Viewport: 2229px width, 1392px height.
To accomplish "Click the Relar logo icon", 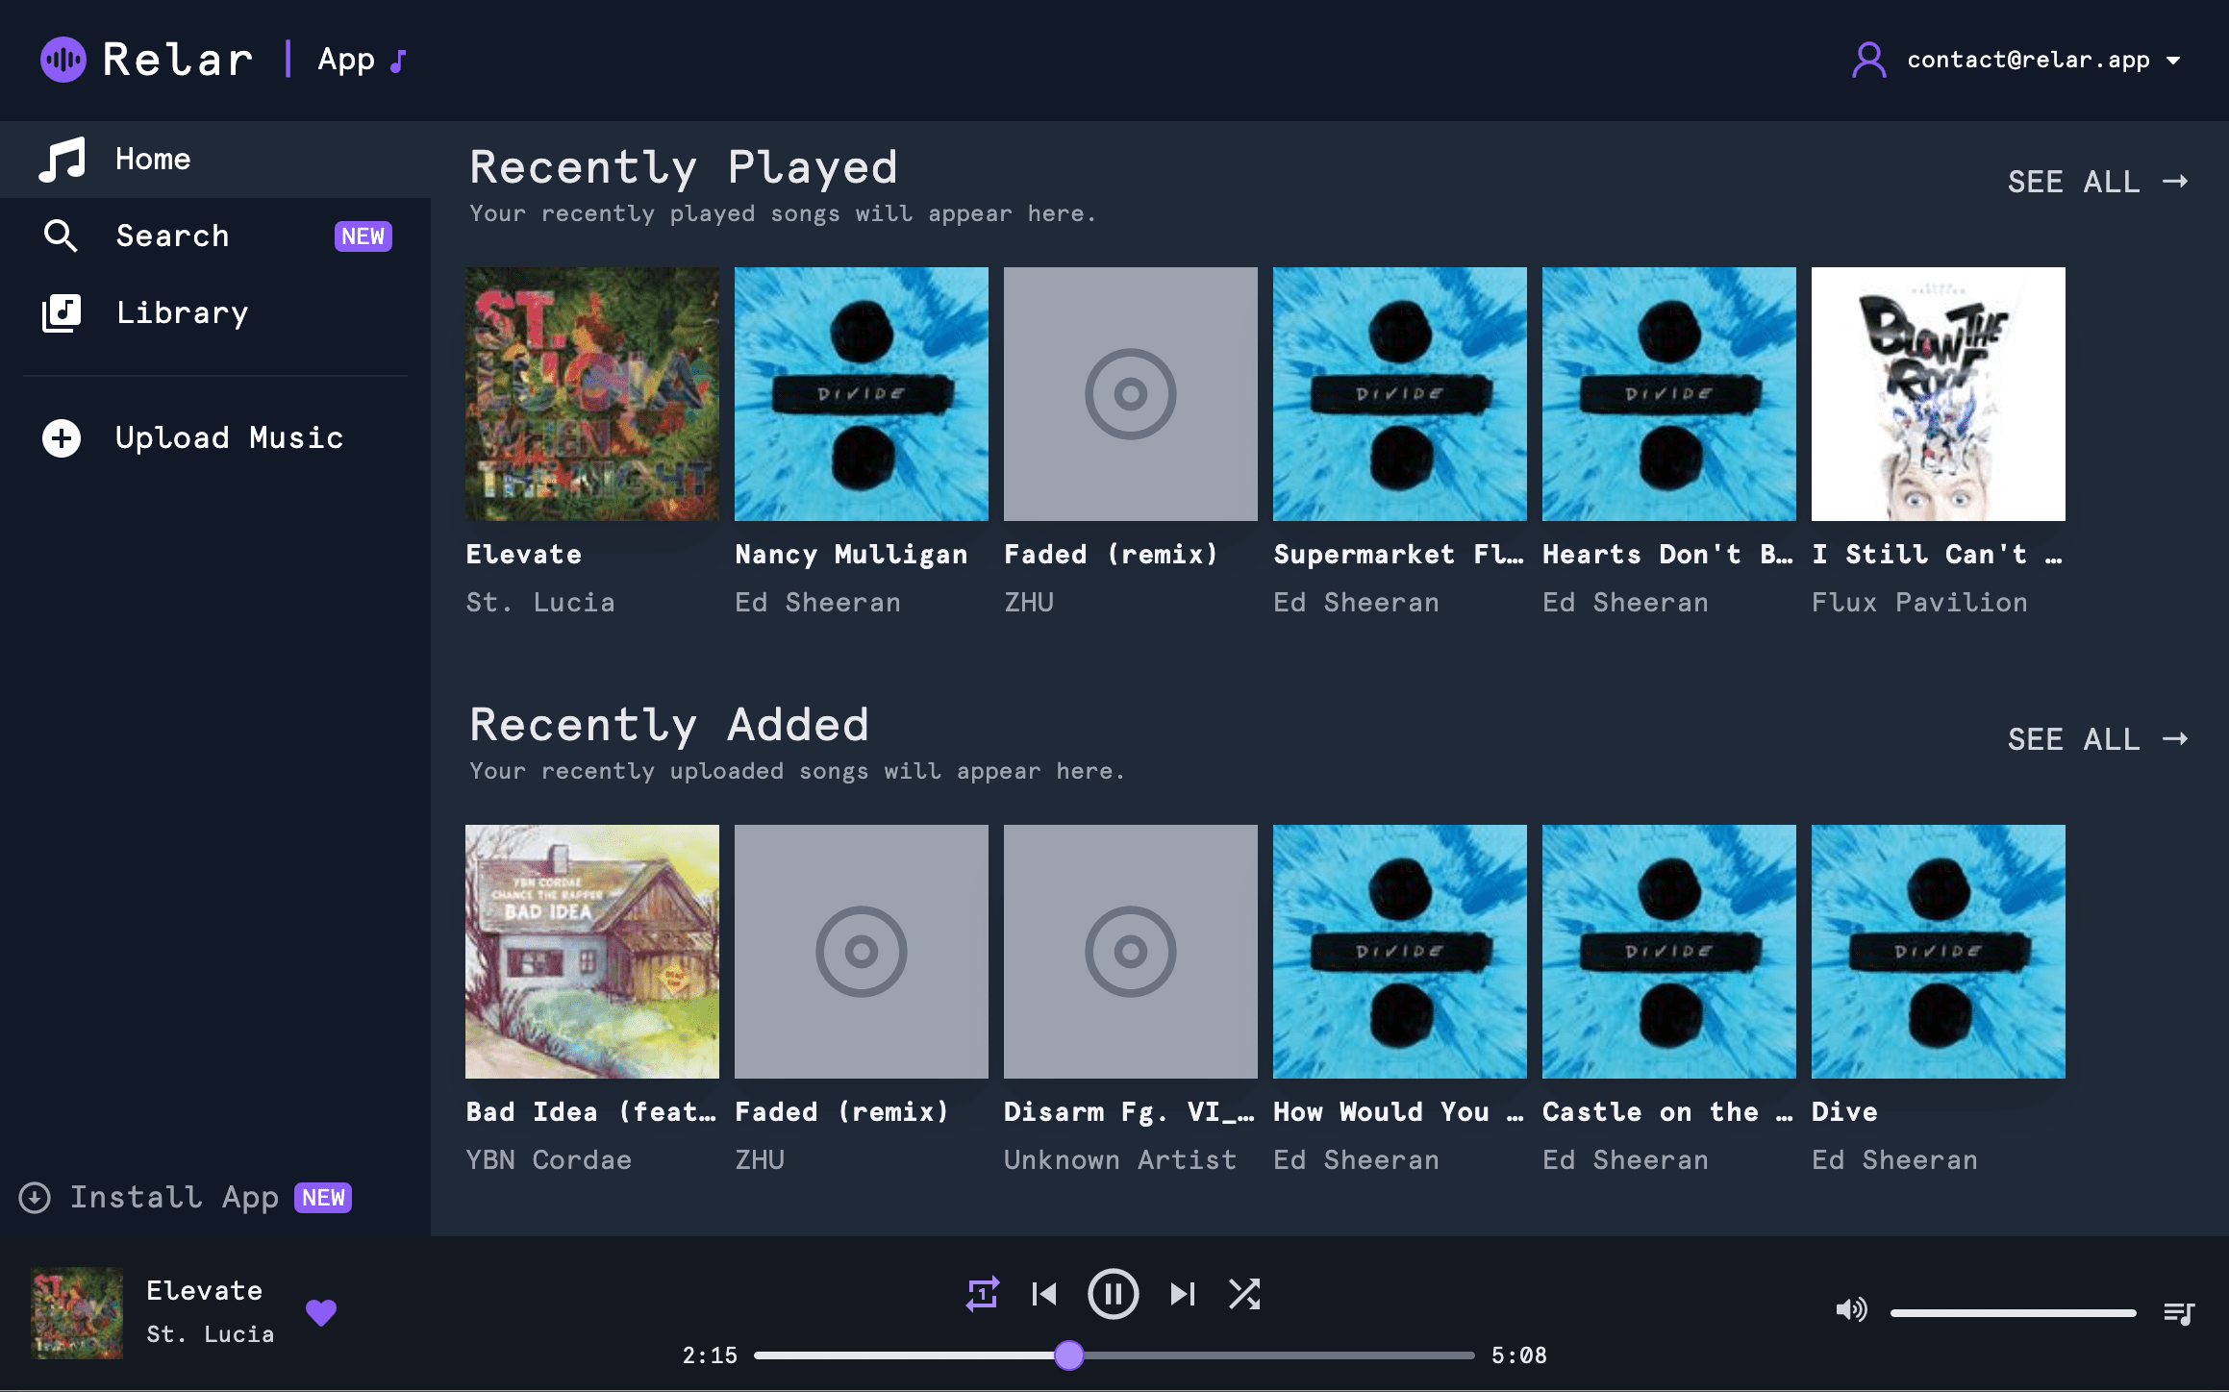I will coord(63,60).
